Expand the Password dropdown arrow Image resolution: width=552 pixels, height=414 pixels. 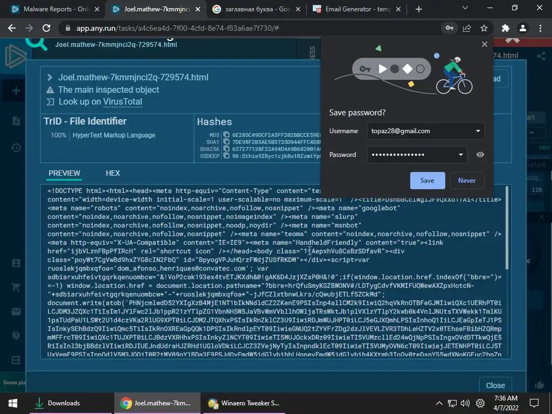pyautogui.click(x=460, y=155)
